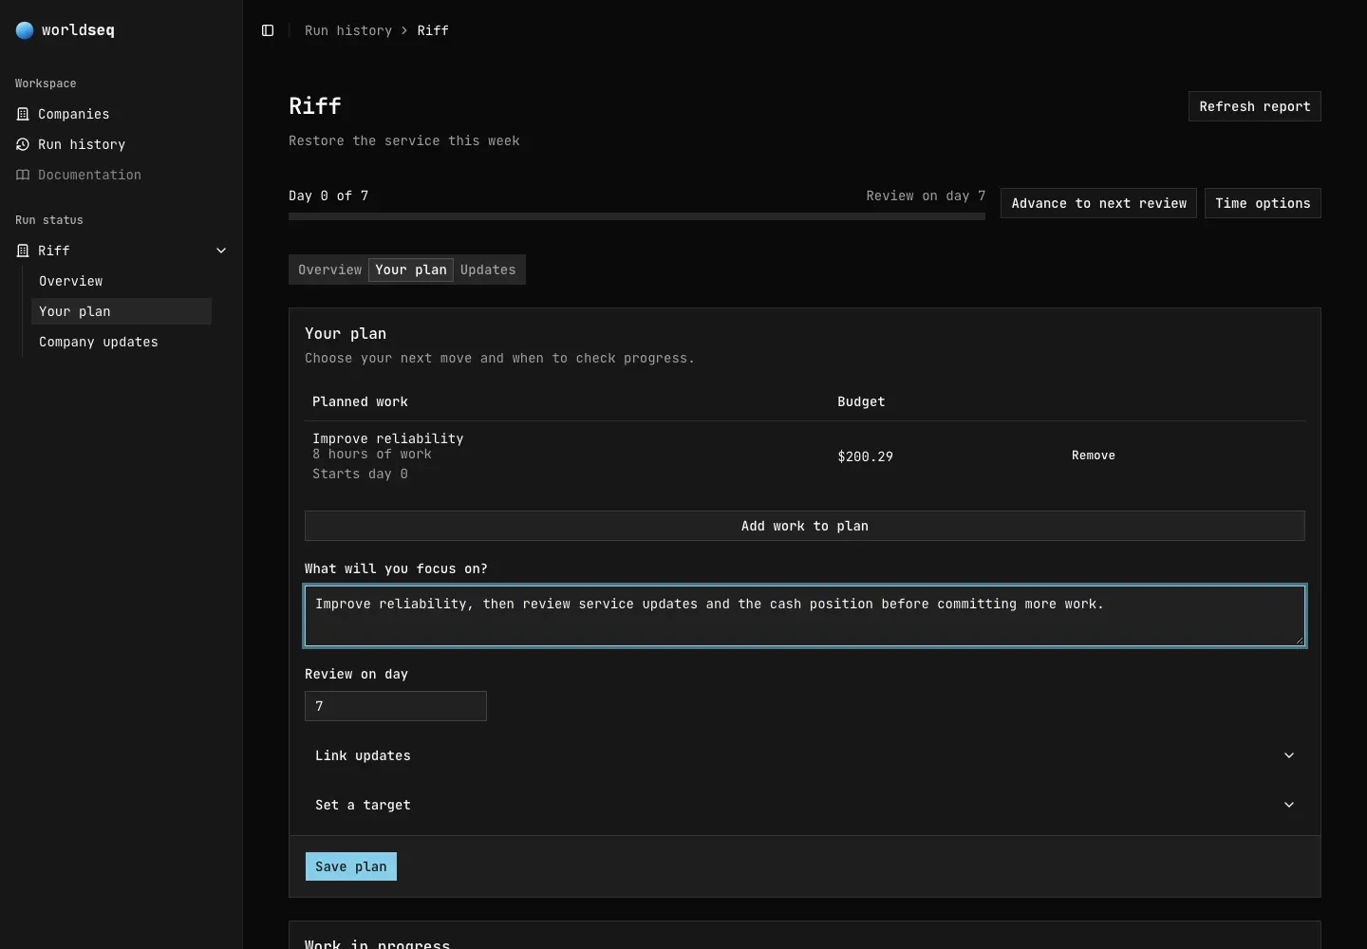Image resolution: width=1367 pixels, height=949 pixels.
Task: Click Add work to plan
Action: click(x=805, y=526)
